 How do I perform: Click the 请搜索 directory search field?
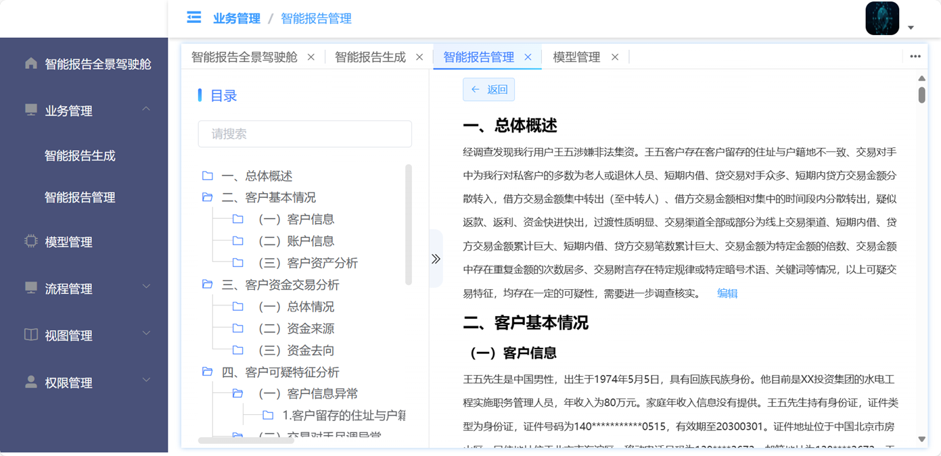[x=305, y=134]
